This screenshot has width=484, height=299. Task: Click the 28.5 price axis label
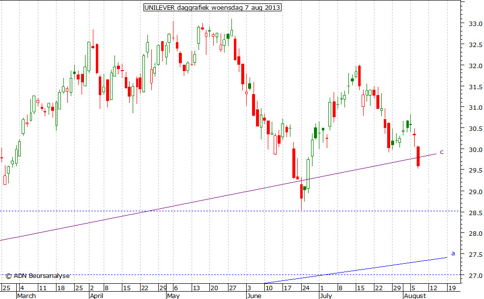475,213
